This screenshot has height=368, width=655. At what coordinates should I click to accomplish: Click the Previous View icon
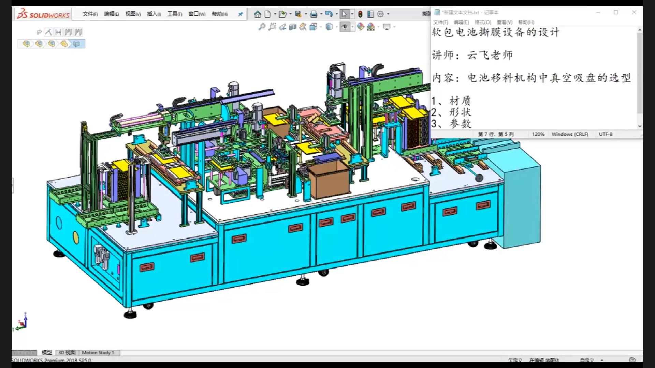(282, 27)
